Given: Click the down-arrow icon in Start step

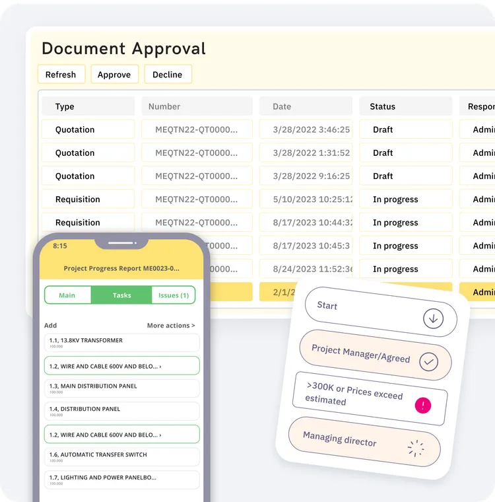Looking at the screenshot, I should (433, 318).
